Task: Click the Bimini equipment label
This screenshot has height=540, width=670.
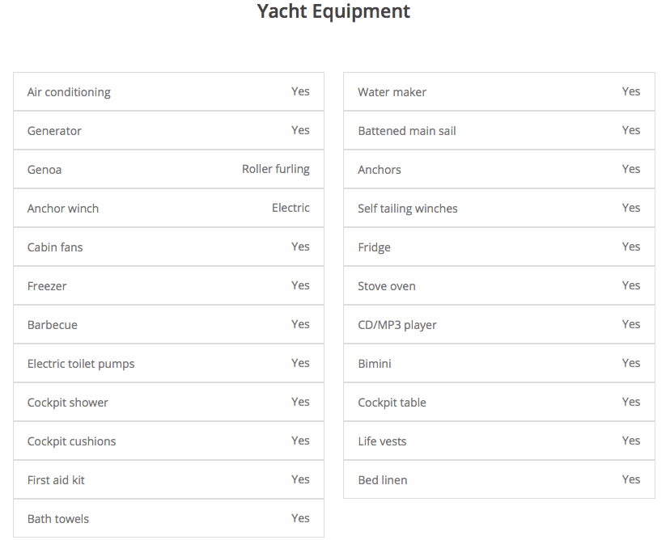Action: (x=375, y=364)
